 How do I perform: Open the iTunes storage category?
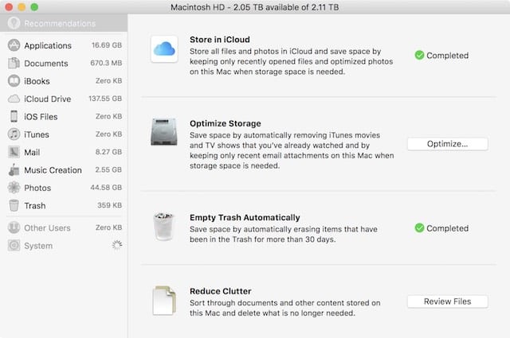pyautogui.click(x=37, y=134)
